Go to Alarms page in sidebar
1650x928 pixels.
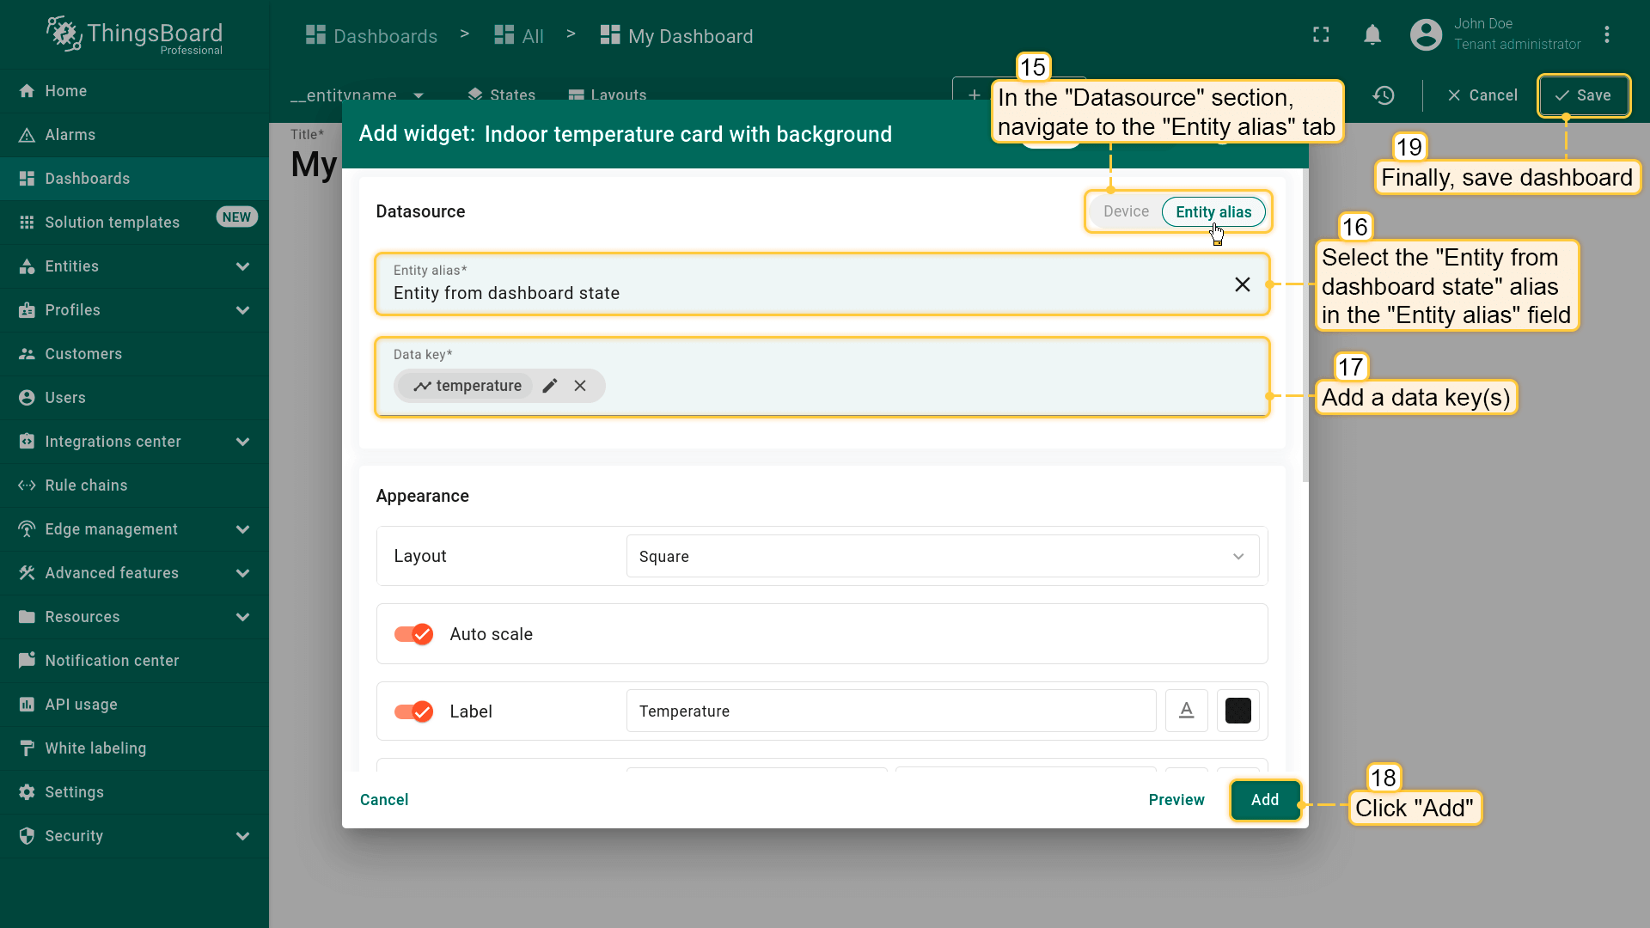click(70, 135)
